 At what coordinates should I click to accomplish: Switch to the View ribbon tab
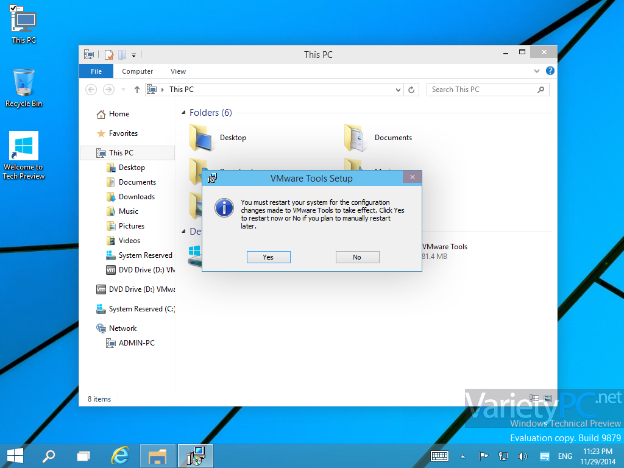coord(178,71)
